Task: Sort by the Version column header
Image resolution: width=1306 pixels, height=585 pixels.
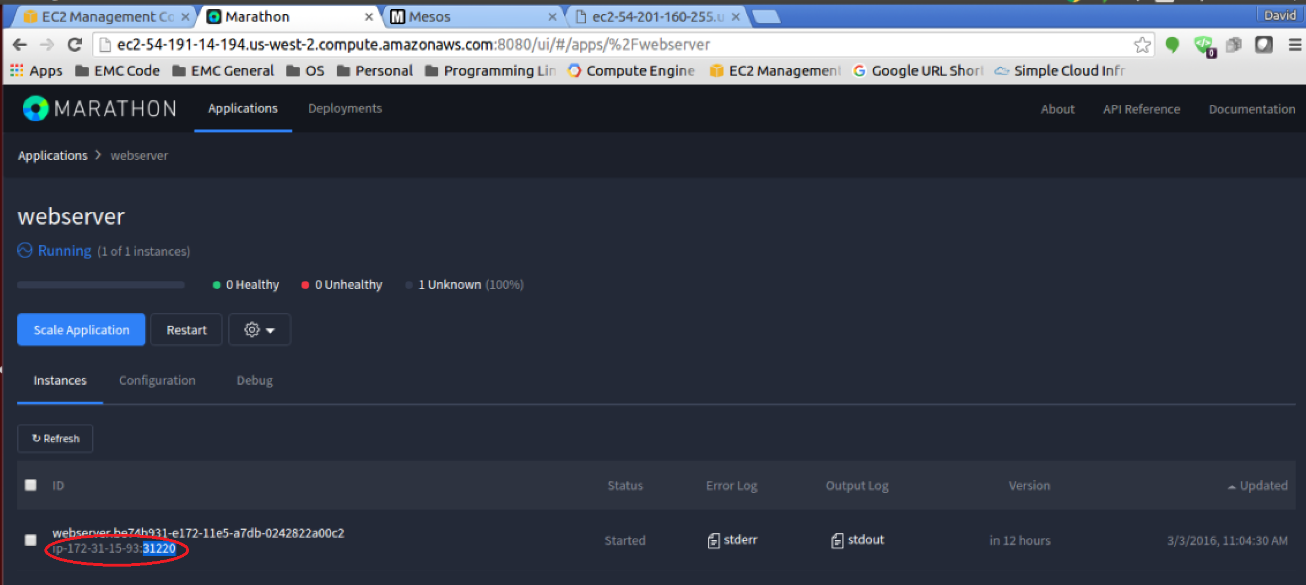Action: click(x=1029, y=485)
